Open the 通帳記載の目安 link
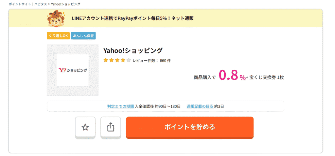335x156 pixels. pyautogui.click(x=200, y=106)
